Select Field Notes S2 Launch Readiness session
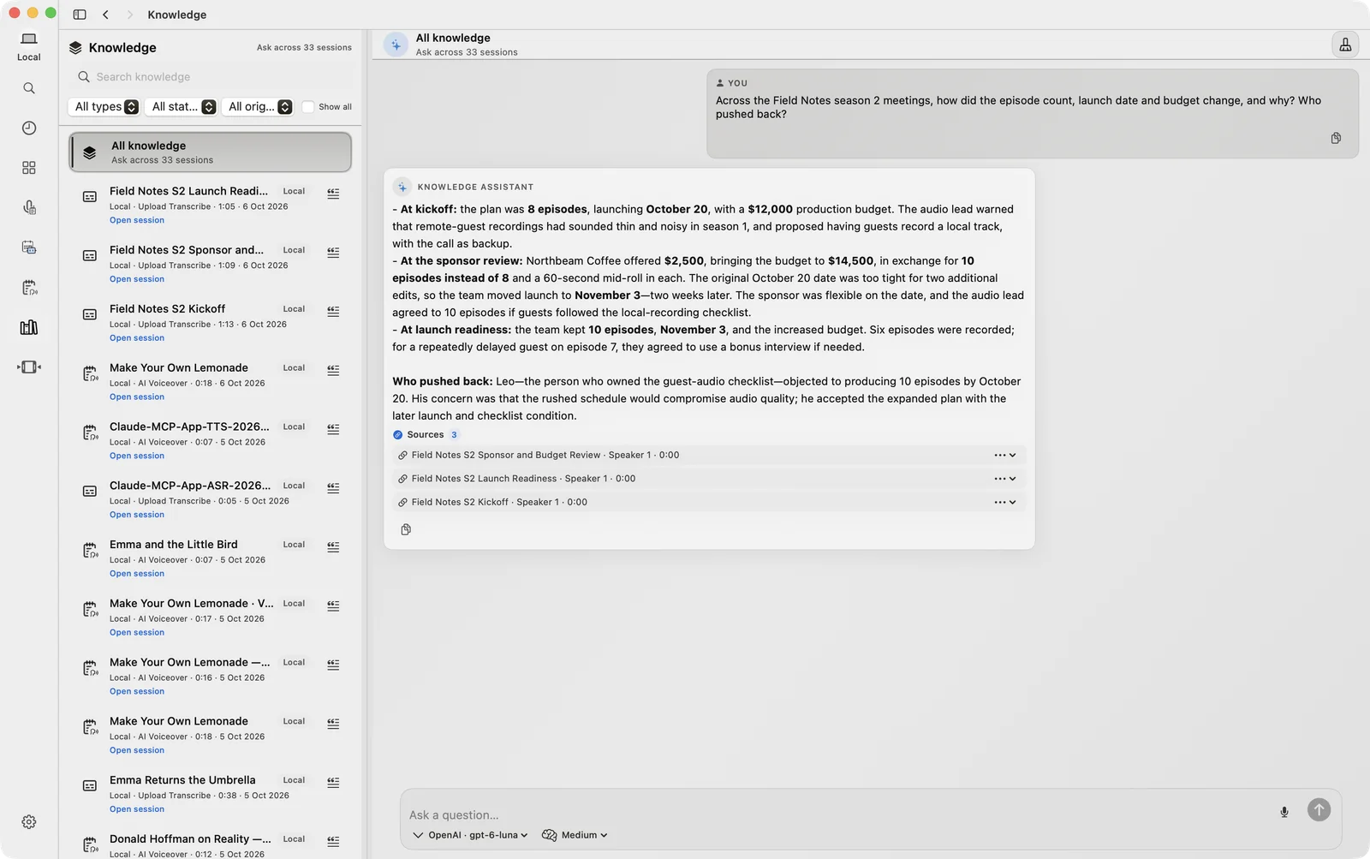This screenshot has width=1370, height=859. 211,205
